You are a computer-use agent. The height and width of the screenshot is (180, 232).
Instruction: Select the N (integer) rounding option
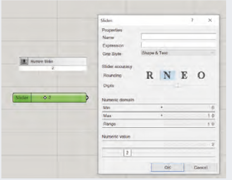[x=167, y=76]
